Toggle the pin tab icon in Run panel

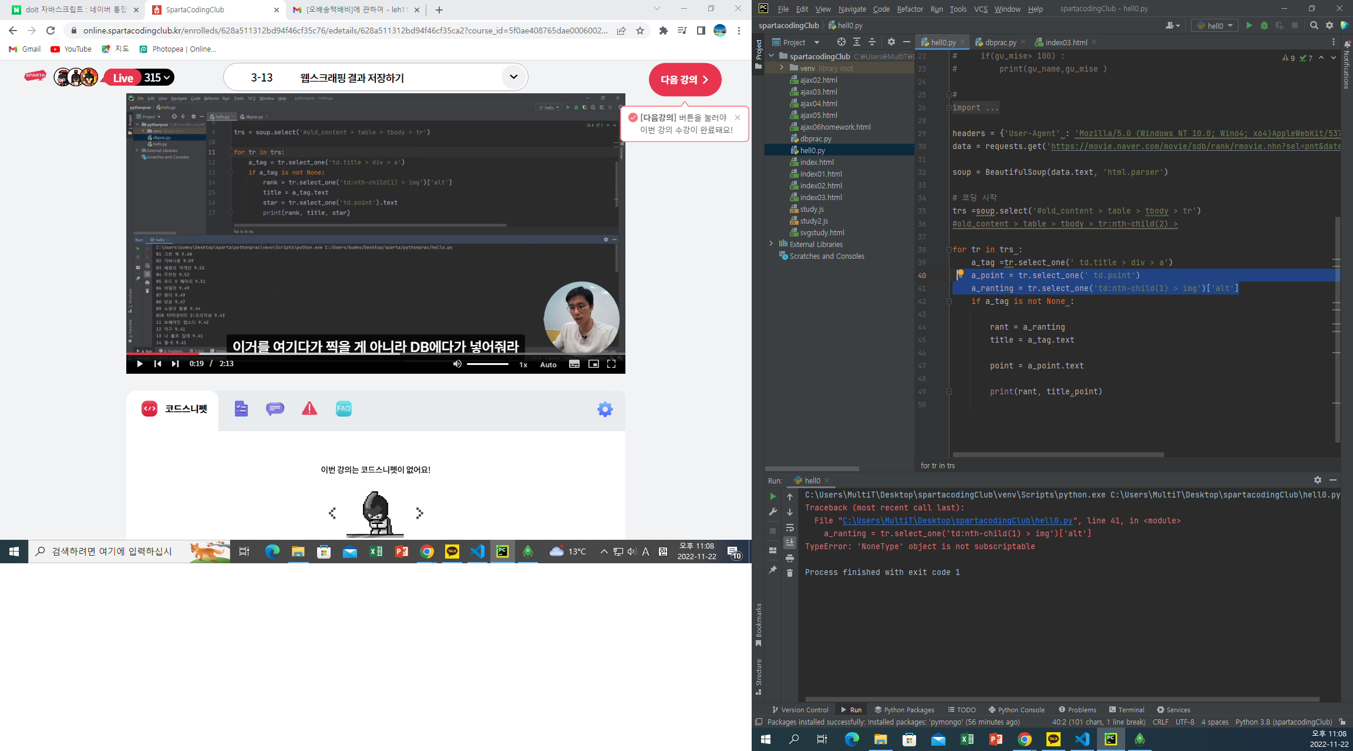coord(773,570)
